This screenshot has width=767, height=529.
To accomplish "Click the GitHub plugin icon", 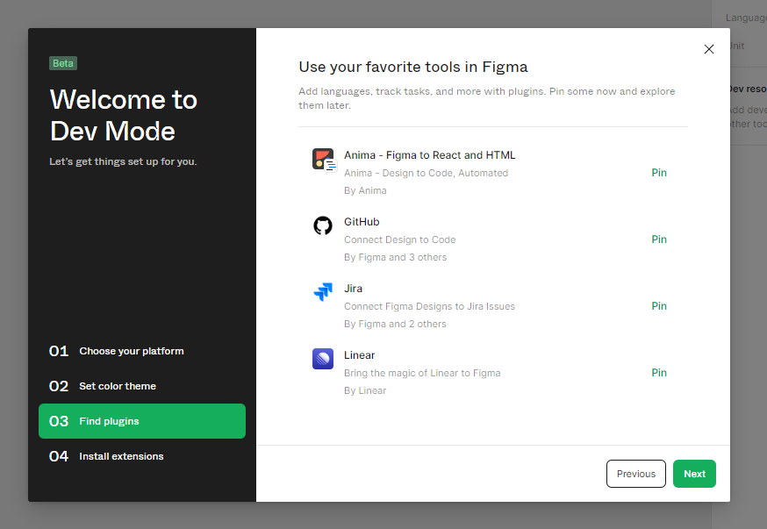I will click(323, 225).
